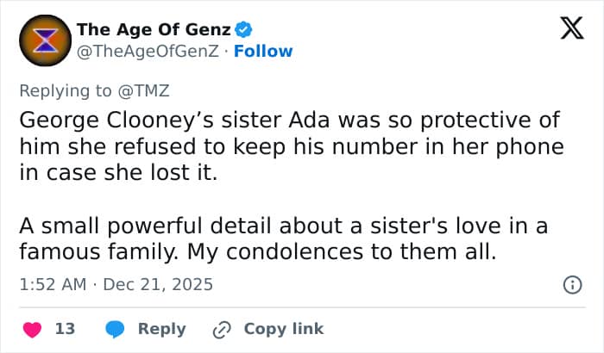
Task: Like the tweet with the heart icon
Action: 32,329
